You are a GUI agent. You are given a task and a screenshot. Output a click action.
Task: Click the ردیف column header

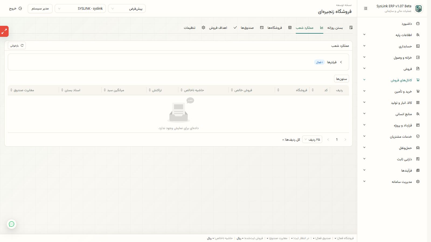[339, 90]
